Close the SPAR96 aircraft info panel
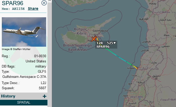176x107 pixels. point(44,3)
